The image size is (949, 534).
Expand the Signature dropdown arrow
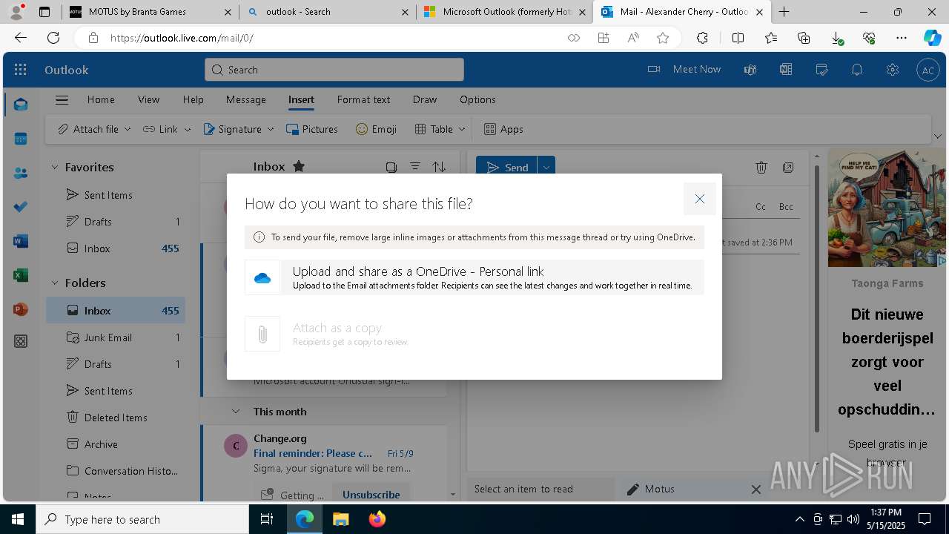pyautogui.click(x=271, y=129)
